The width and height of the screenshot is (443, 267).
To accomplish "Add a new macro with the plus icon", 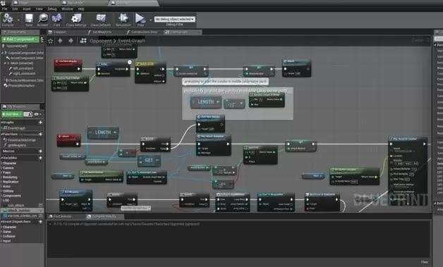I will coord(40,151).
